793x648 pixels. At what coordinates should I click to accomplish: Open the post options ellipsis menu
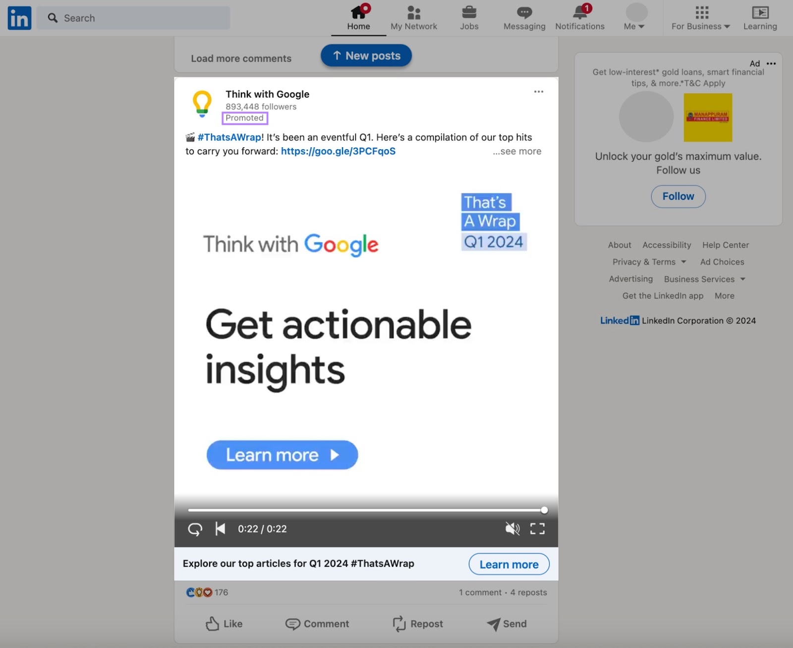click(539, 92)
